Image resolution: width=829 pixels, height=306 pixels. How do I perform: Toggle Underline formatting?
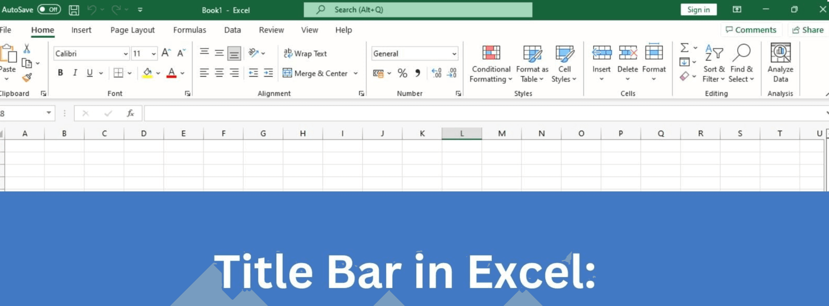(x=90, y=73)
